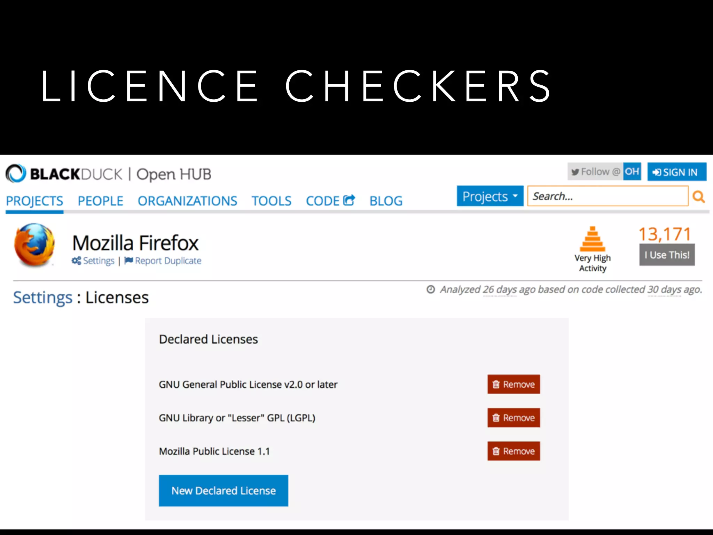
Task: Click the trash icon next to Mozilla Public License
Action: click(496, 451)
